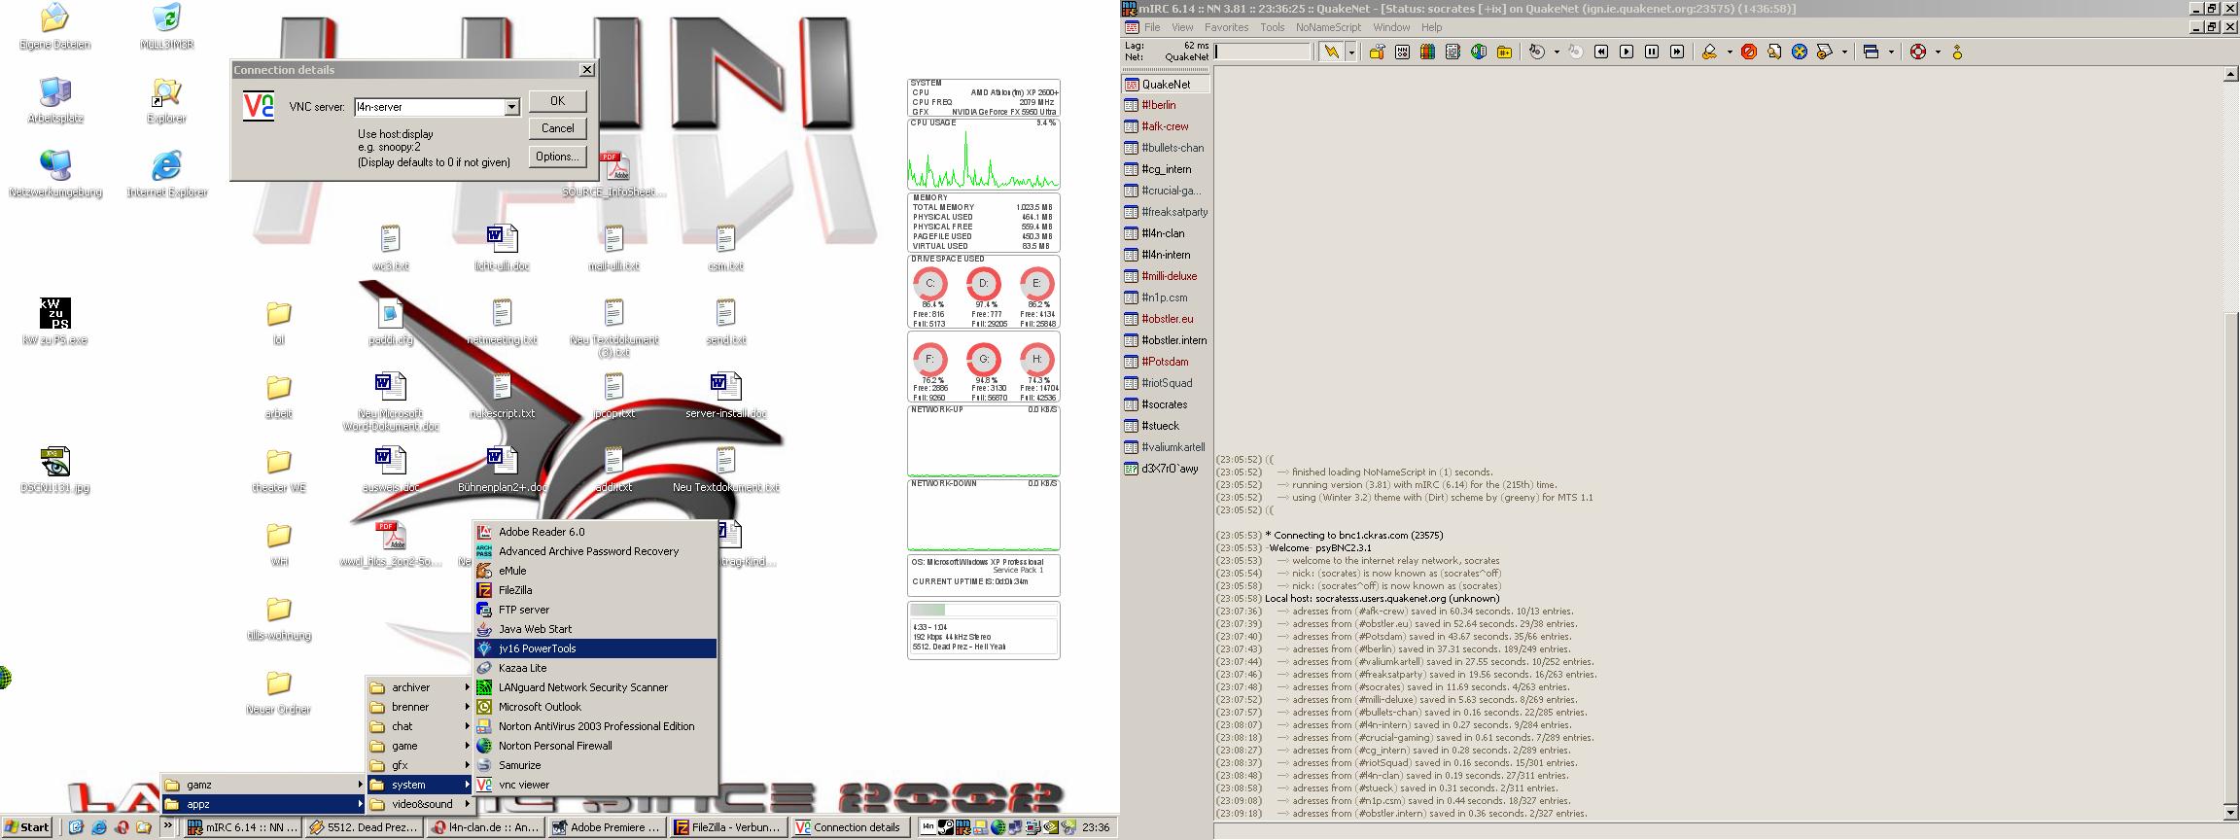The width and height of the screenshot is (2240, 840).
Task: Expand the VNC server dropdown list
Action: pyautogui.click(x=511, y=107)
